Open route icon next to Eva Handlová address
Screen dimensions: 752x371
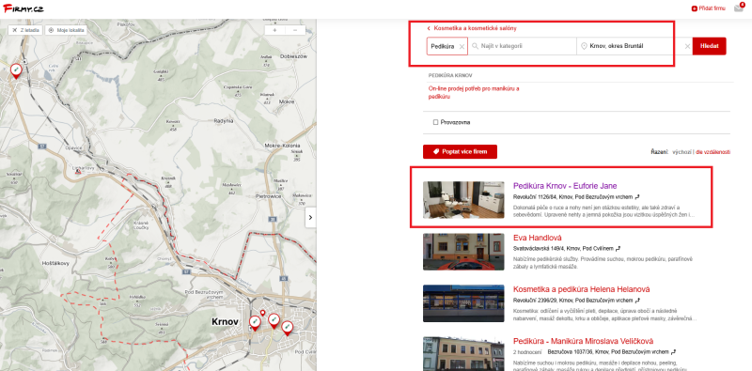click(619, 249)
